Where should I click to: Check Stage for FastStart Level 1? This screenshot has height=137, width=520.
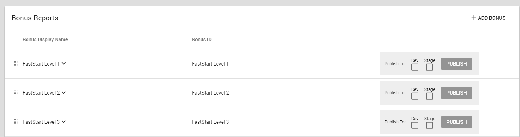(430, 67)
